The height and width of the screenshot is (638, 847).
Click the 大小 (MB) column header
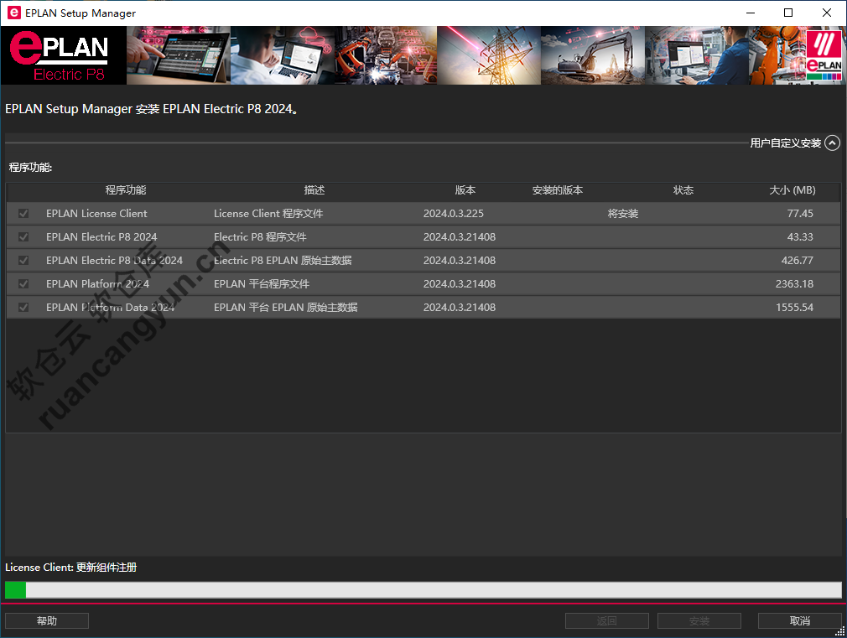coord(792,190)
